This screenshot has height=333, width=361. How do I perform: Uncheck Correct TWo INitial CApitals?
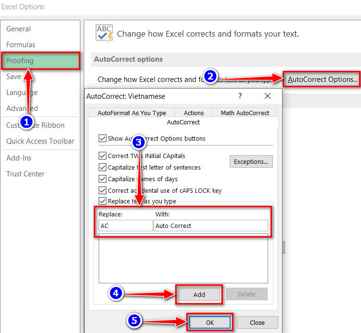click(x=103, y=156)
